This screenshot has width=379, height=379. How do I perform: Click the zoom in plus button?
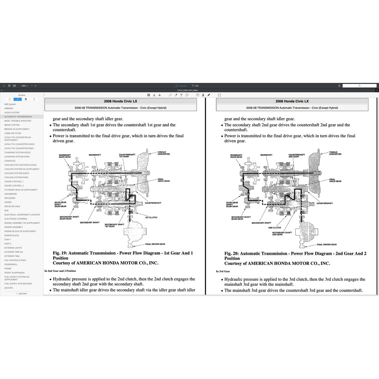tap(36, 85)
